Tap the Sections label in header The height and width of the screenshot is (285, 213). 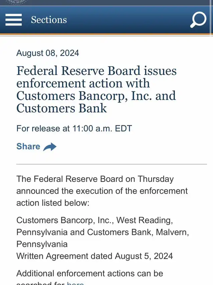[49, 20]
